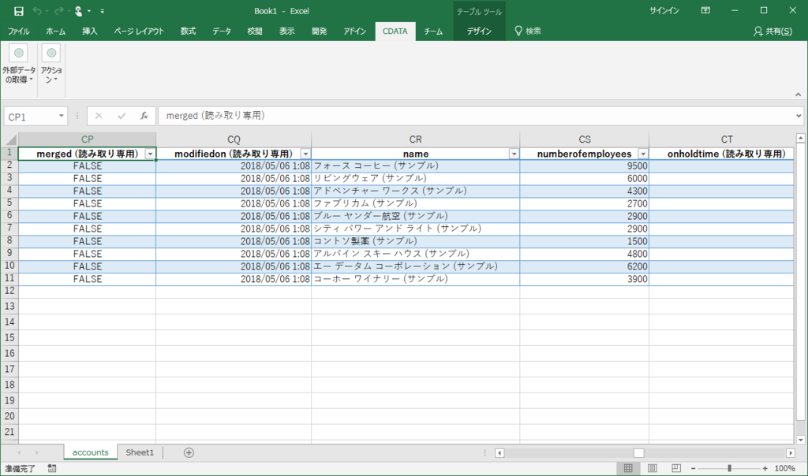Click cell コーホー ワイナリー (サンプル)

pos(415,279)
